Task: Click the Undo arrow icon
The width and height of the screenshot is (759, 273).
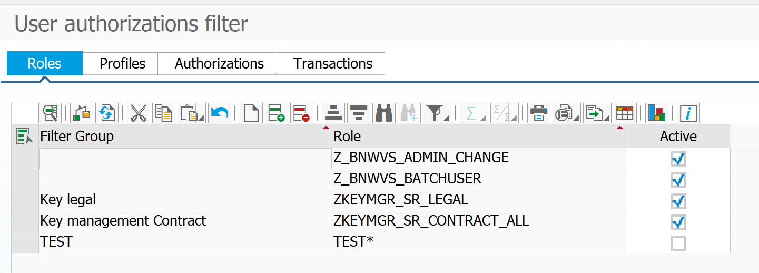Action: pyautogui.click(x=220, y=113)
